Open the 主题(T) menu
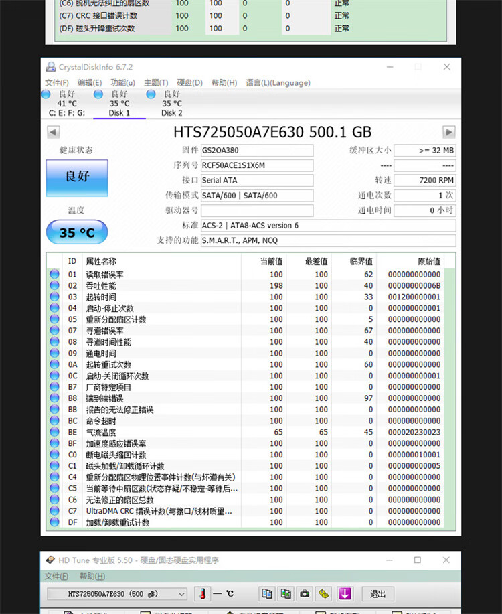This screenshot has width=502, height=614. click(x=156, y=82)
